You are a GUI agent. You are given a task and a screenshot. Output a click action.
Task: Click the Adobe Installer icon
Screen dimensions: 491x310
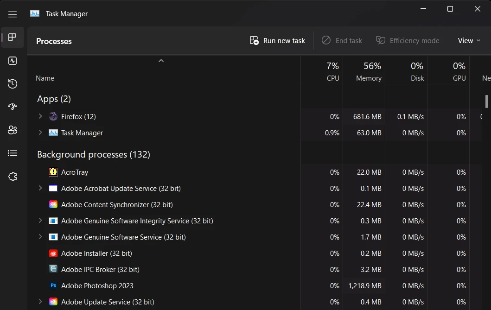point(53,253)
